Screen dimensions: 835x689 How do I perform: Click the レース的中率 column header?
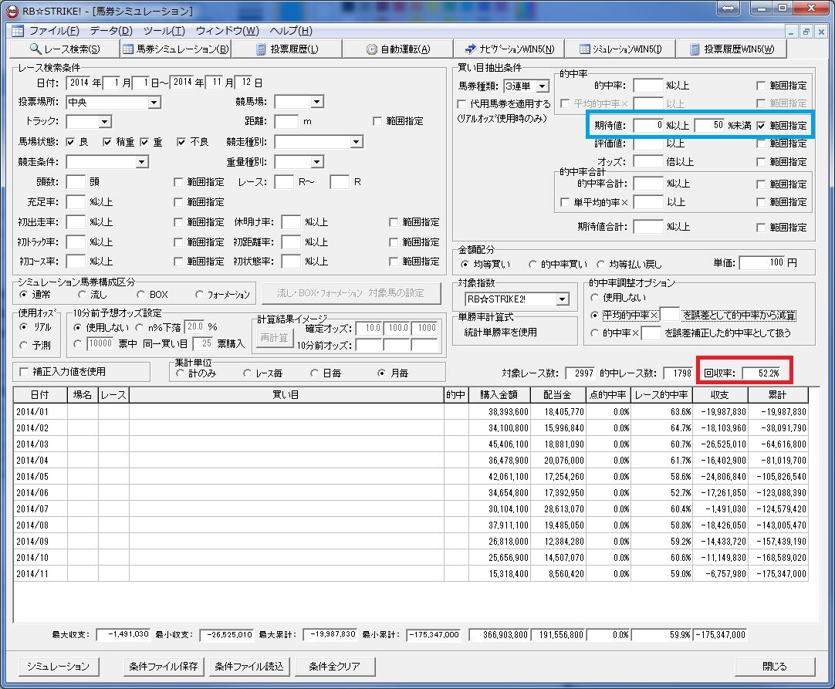(x=661, y=395)
